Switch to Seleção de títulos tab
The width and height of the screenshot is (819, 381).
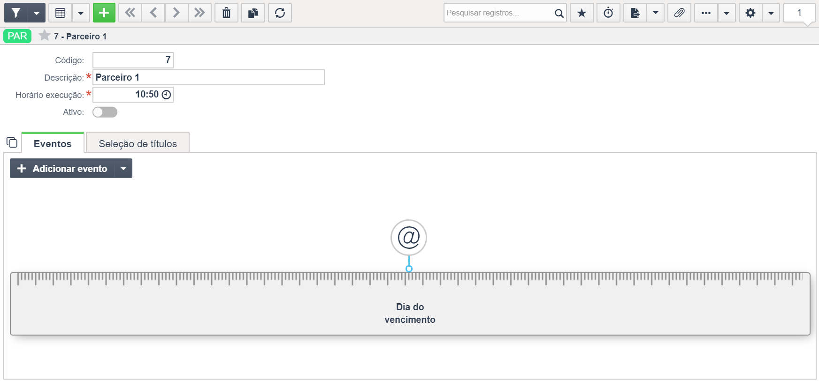pos(138,143)
